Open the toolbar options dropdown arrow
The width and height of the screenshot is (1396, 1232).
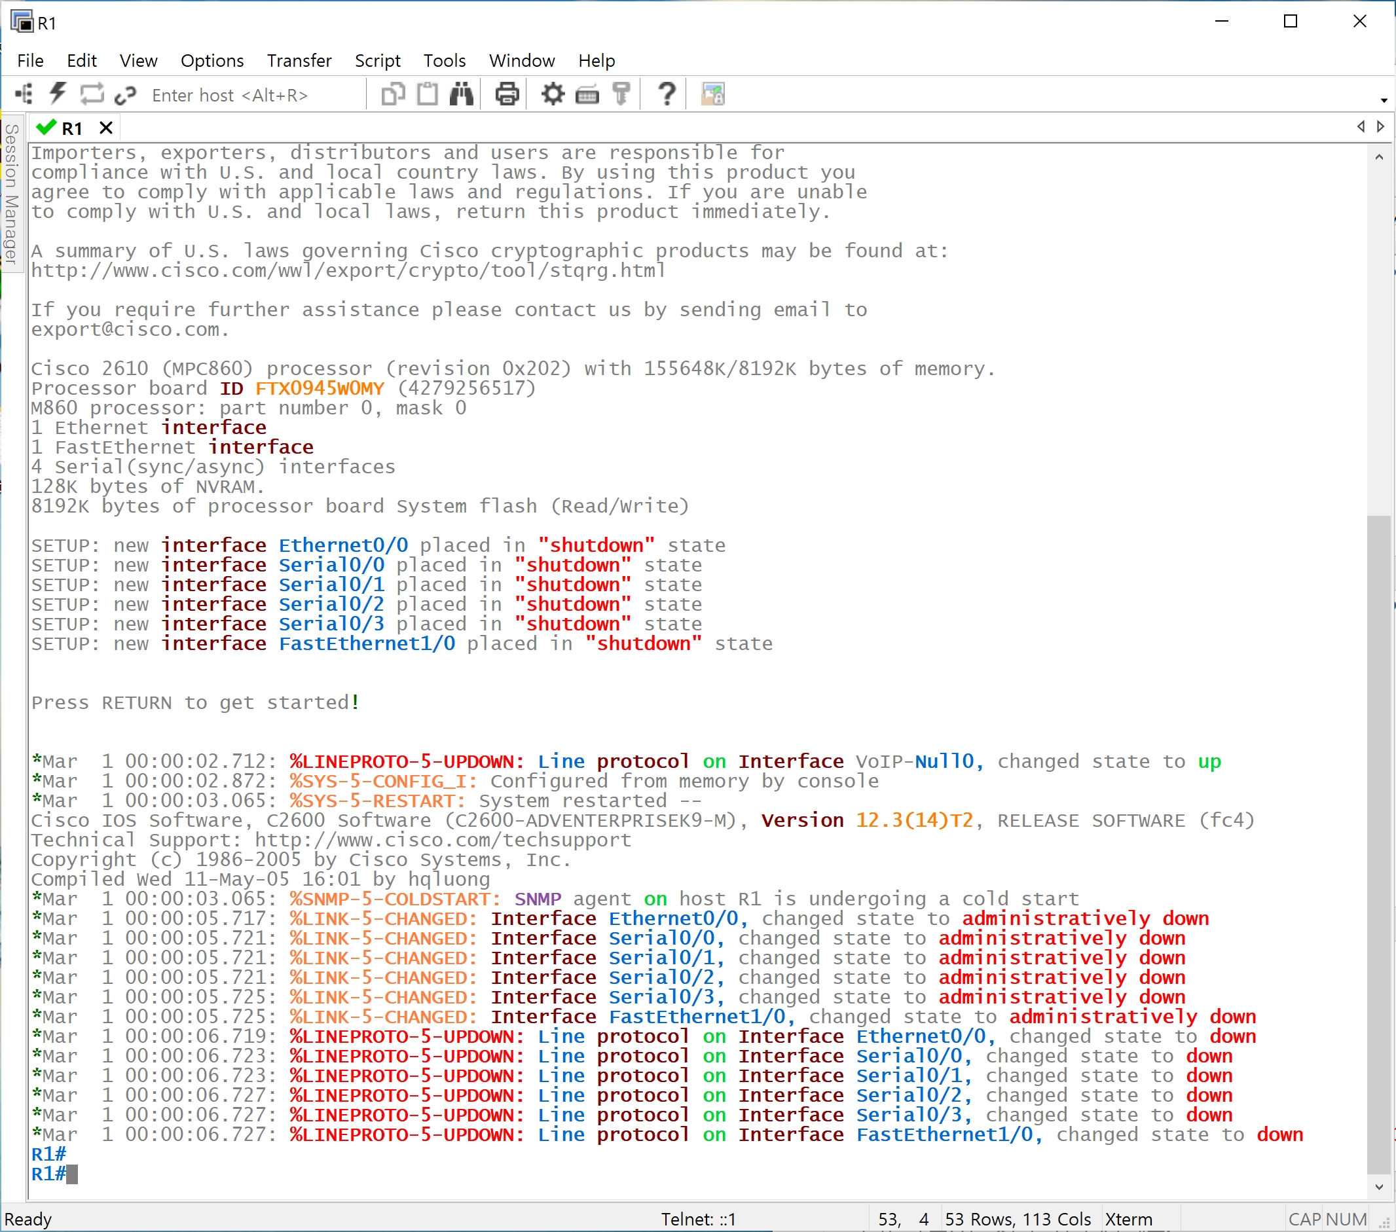(x=1384, y=101)
